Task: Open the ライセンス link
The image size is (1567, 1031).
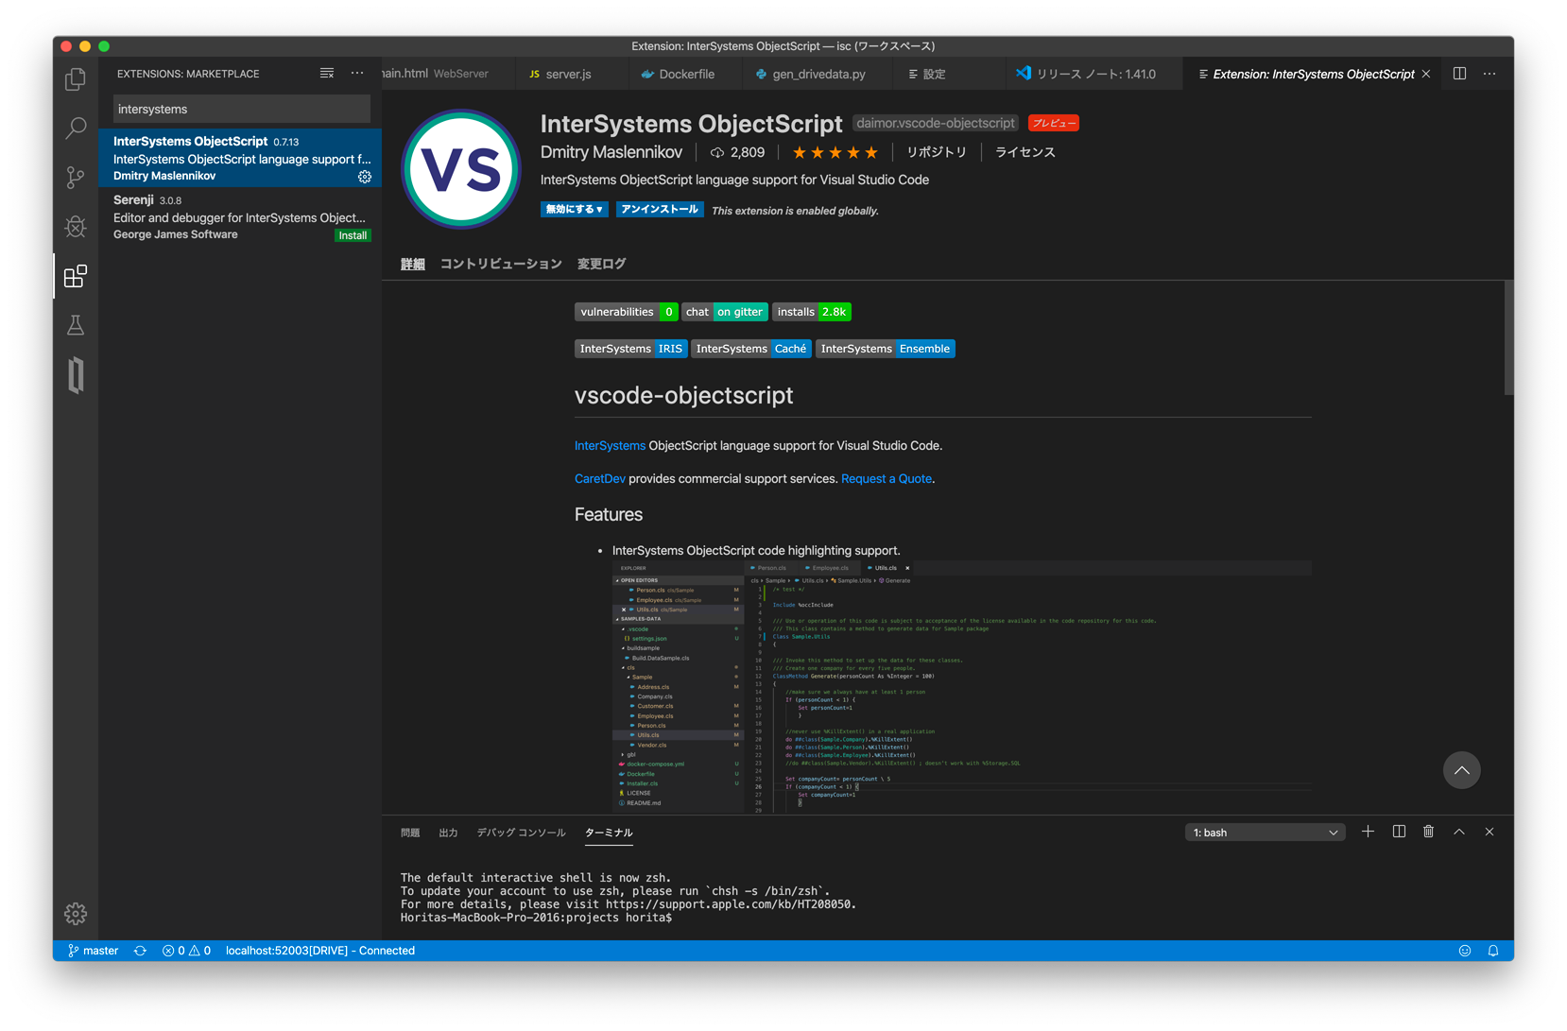Action: click(1025, 152)
